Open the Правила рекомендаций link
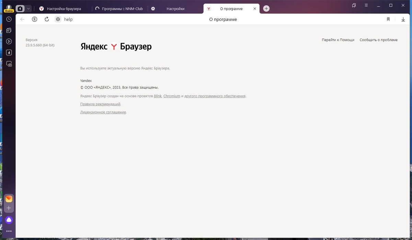The image size is (412, 240). [100, 104]
